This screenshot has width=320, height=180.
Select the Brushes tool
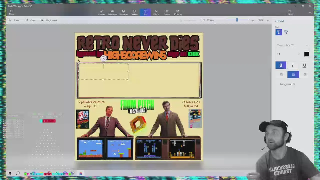point(101,12)
